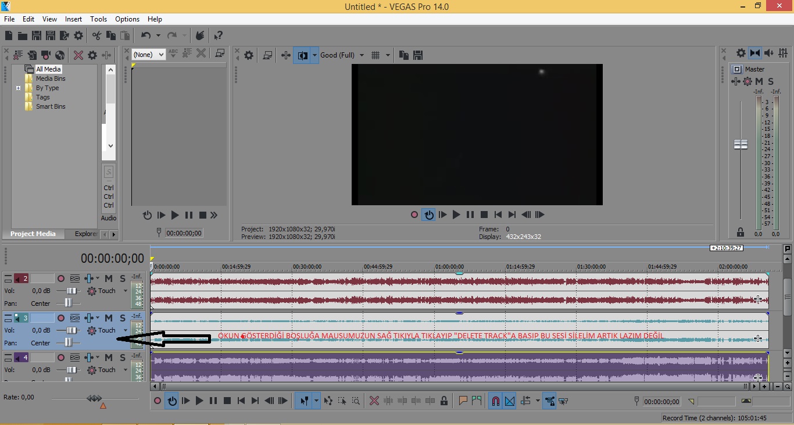794x425 pixels.
Task: Stop playback in the timeline transport bar
Action: (227, 401)
